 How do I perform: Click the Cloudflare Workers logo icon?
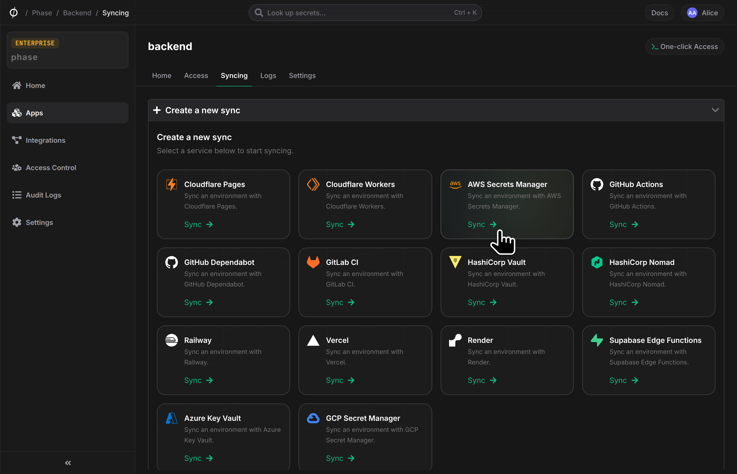313,184
